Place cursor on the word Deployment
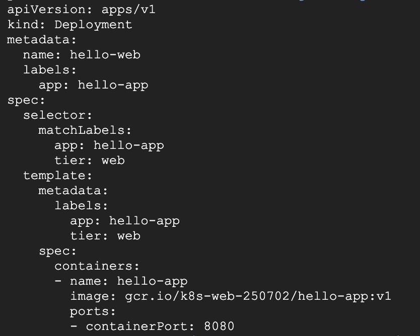This screenshot has width=420, height=336. pos(93,25)
